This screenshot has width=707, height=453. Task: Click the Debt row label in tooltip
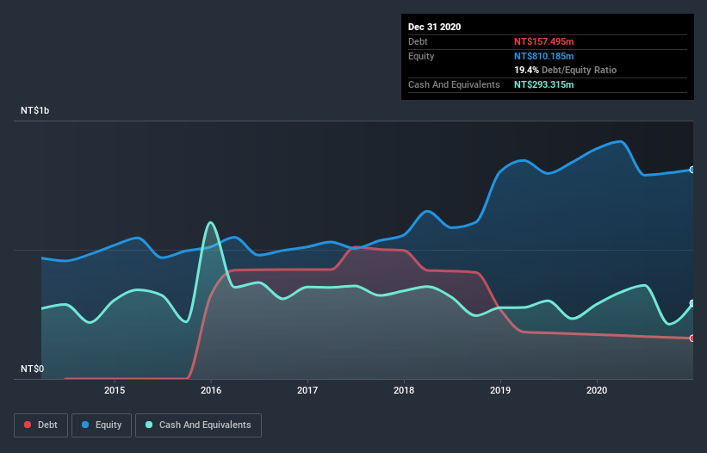coord(418,41)
